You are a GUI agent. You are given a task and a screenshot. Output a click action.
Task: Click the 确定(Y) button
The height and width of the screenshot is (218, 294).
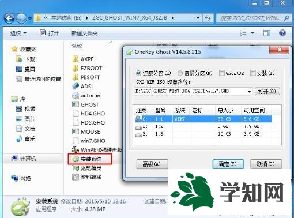click(x=228, y=164)
